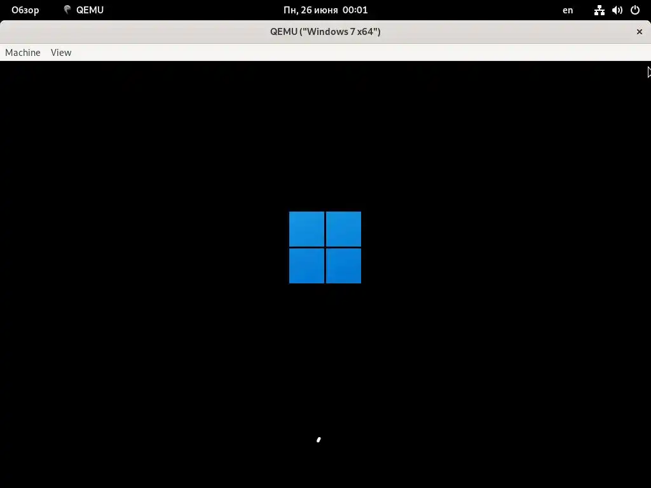
Task: Open the QEMU app menu in top bar
Action: [83, 10]
